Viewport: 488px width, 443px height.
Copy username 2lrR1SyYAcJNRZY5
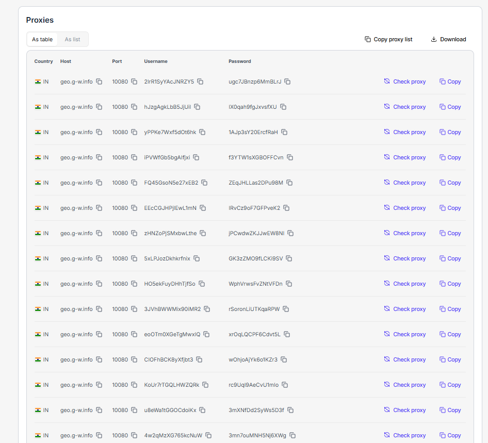pos(200,81)
